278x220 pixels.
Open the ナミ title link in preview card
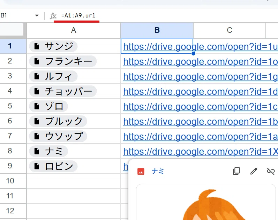[x=158, y=171]
